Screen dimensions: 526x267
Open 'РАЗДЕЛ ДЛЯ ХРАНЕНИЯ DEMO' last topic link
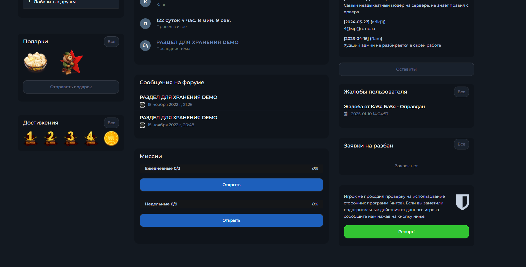pyautogui.click(x=197, y=42)
